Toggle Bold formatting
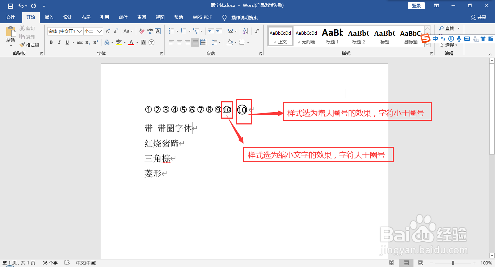The height and width of the screenshot is (267, 495). point(51,42)
